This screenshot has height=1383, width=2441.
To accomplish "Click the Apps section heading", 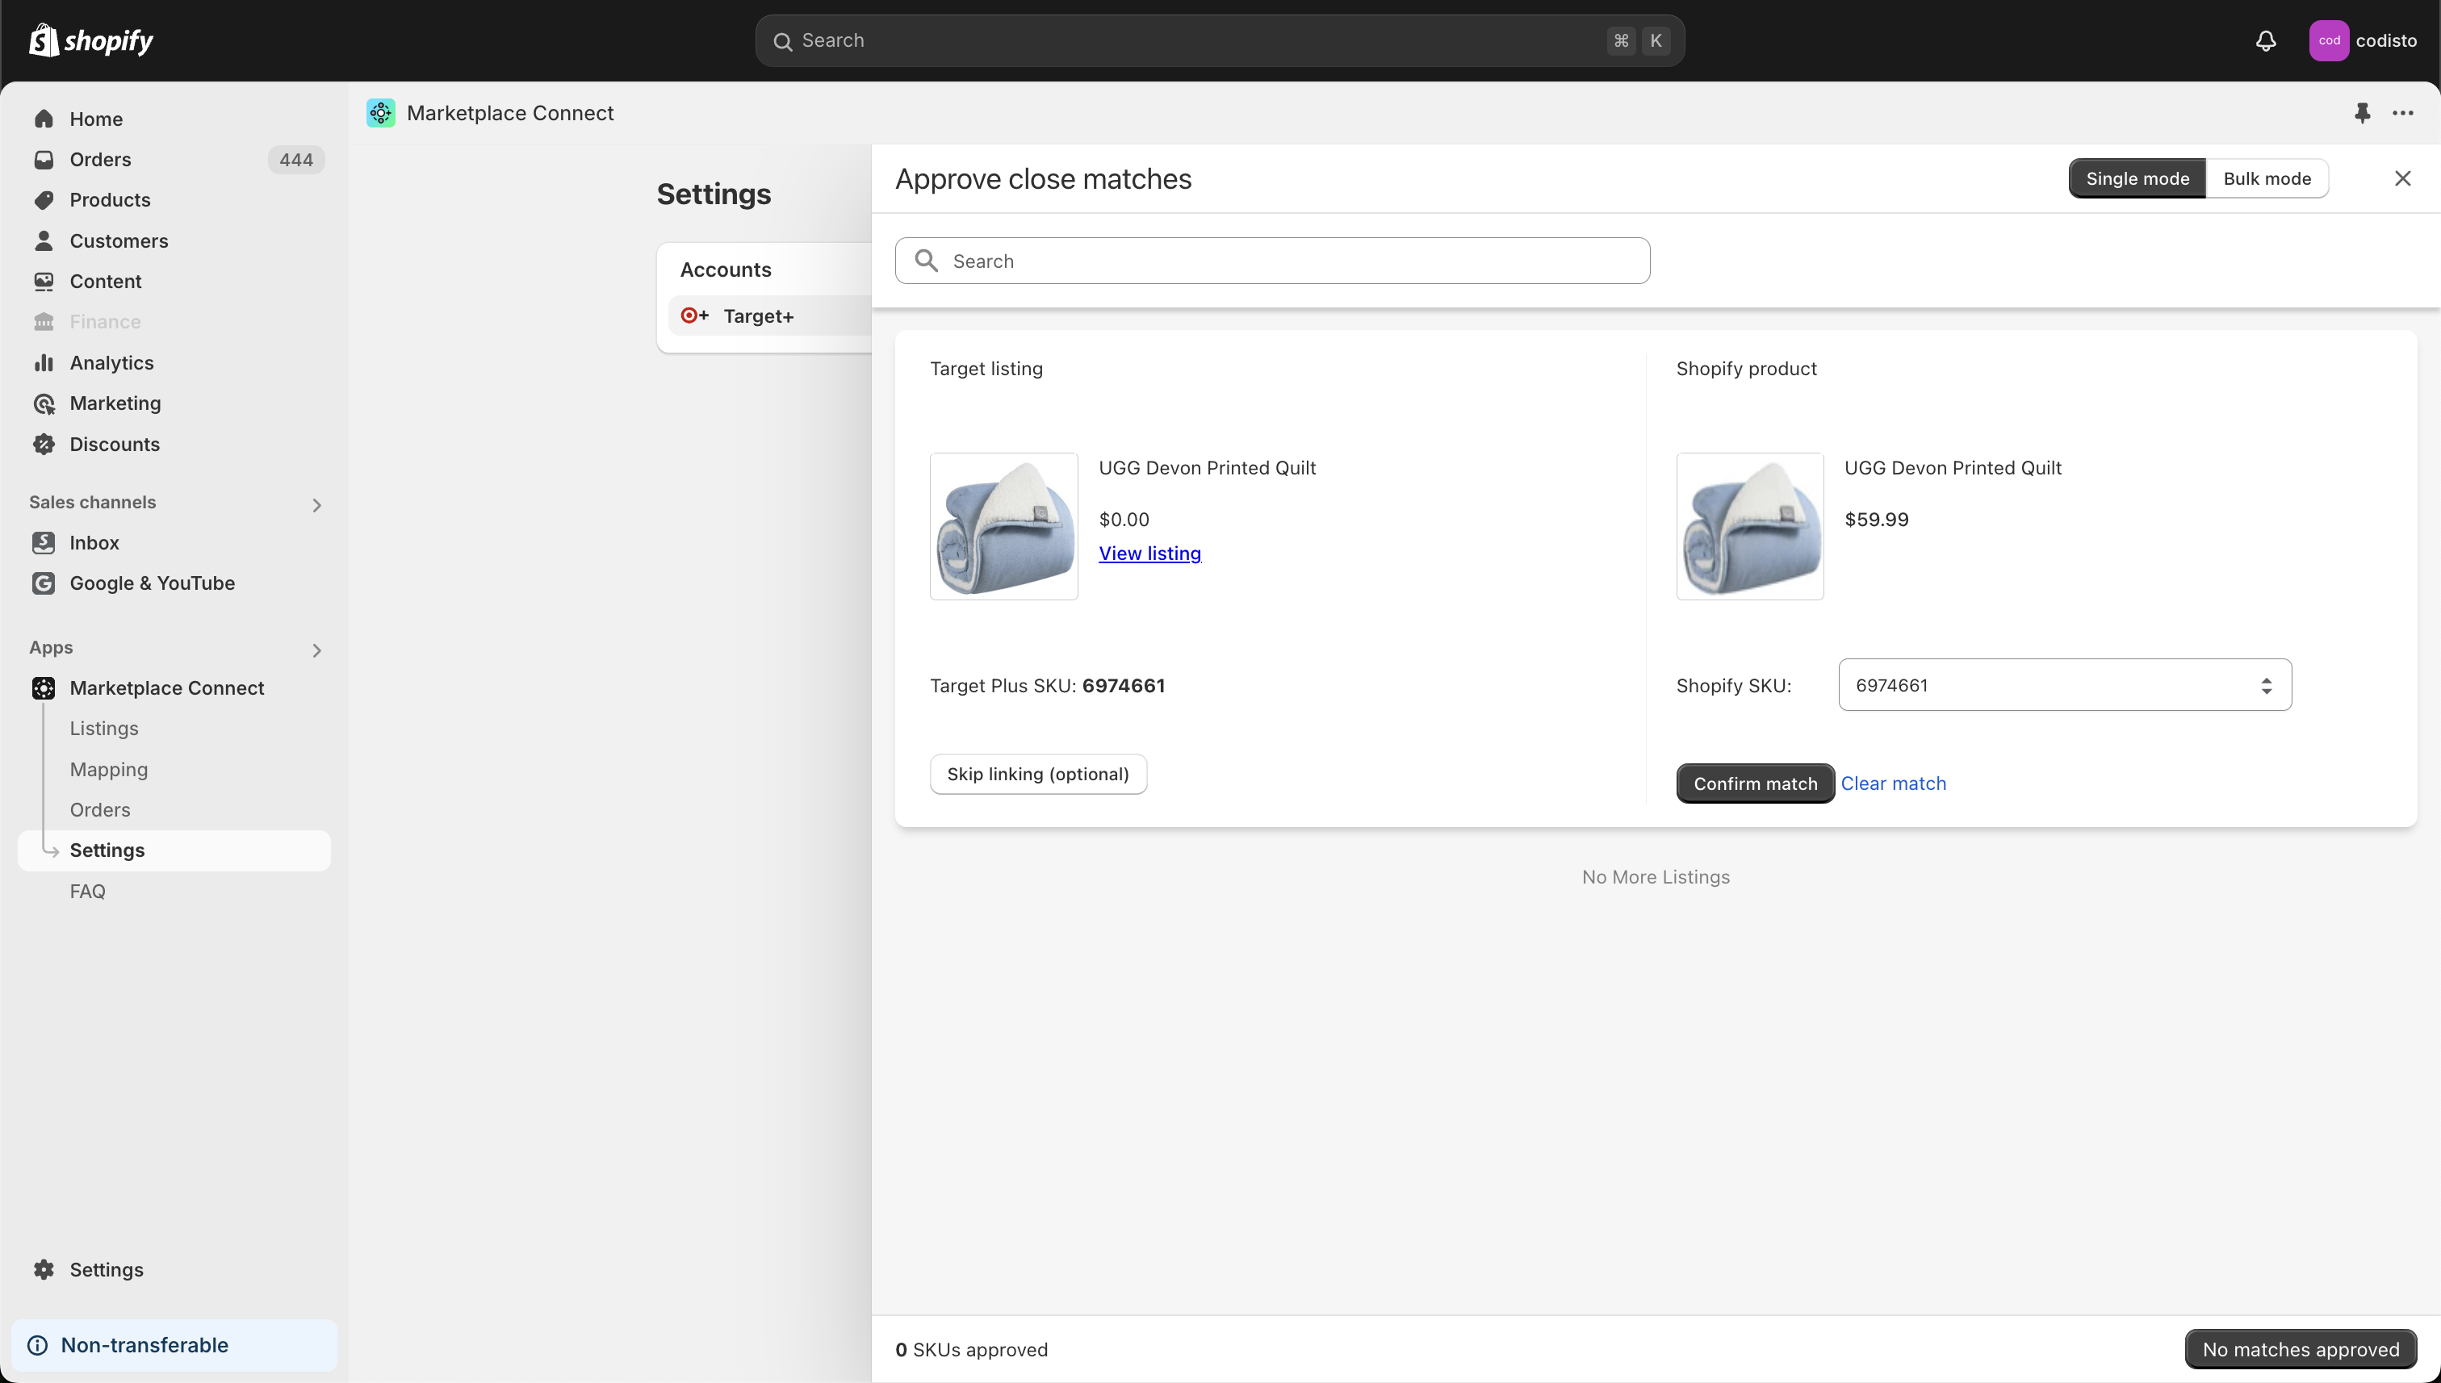I will pyautogui.click(x=50, y=648).
